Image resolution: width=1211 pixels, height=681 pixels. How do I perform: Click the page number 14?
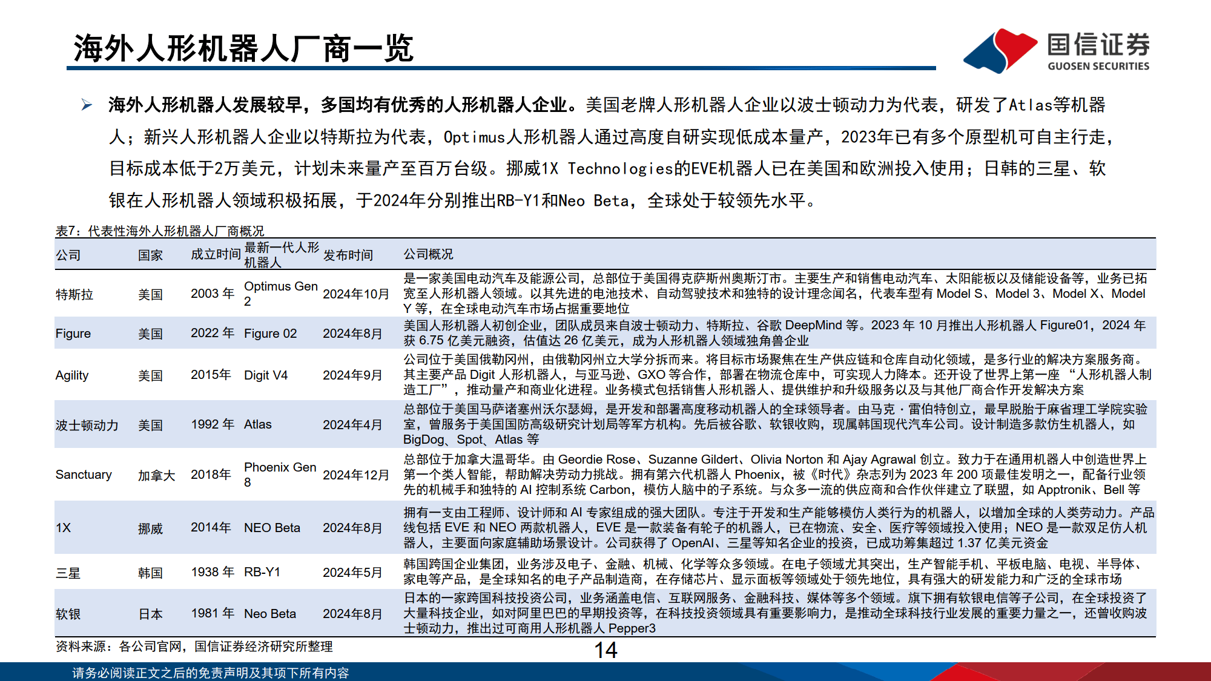tap(605, 650)
